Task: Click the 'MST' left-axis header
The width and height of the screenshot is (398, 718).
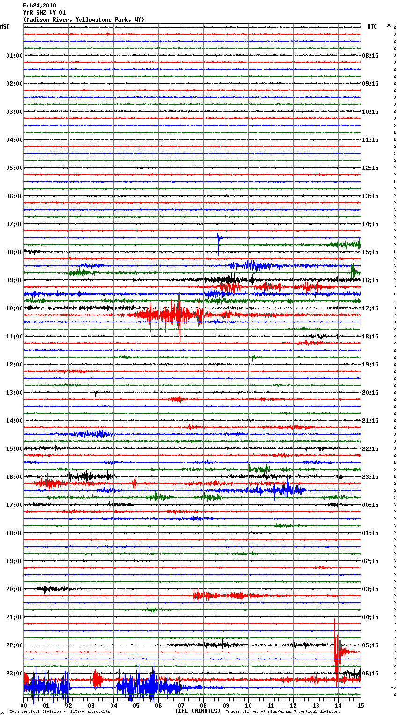Action: tap(5, 27)
